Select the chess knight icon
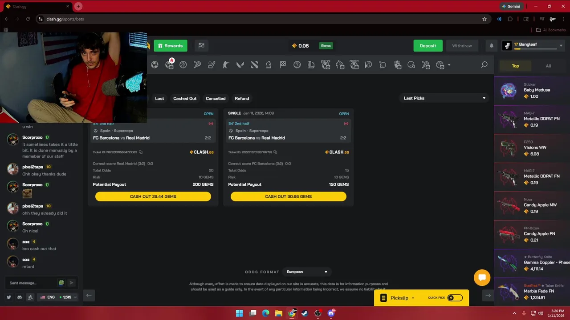 [269, 65]
